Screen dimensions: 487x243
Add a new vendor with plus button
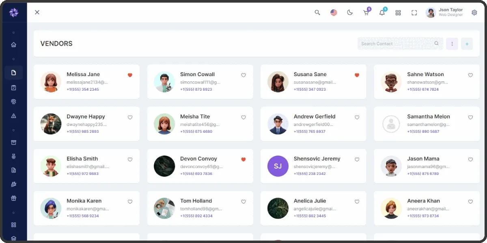[467, 44]
